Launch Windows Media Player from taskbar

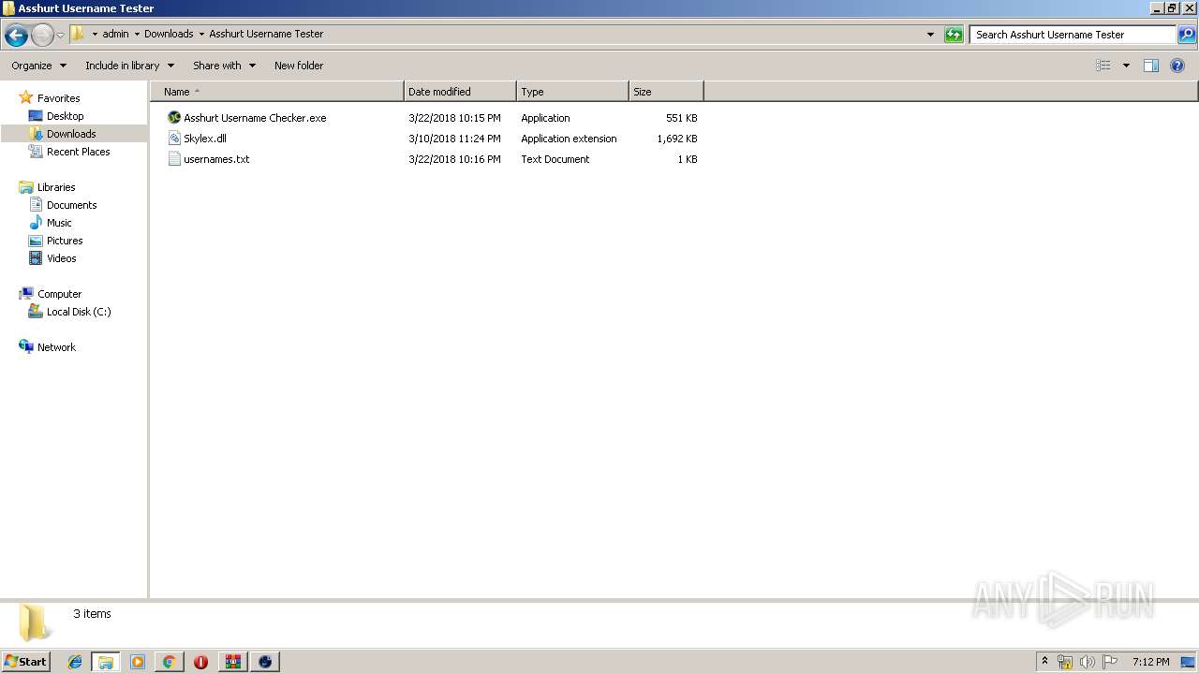[x=138, y=662]
